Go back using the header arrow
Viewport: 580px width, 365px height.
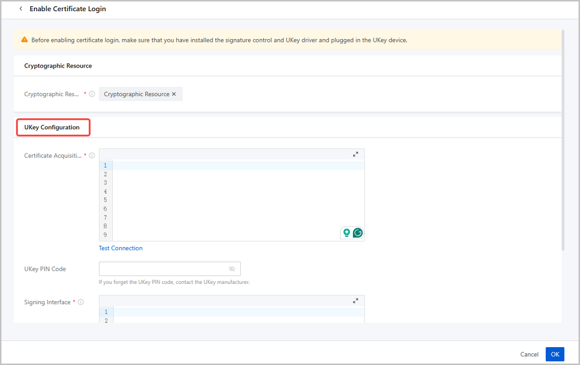click(21, 9)
